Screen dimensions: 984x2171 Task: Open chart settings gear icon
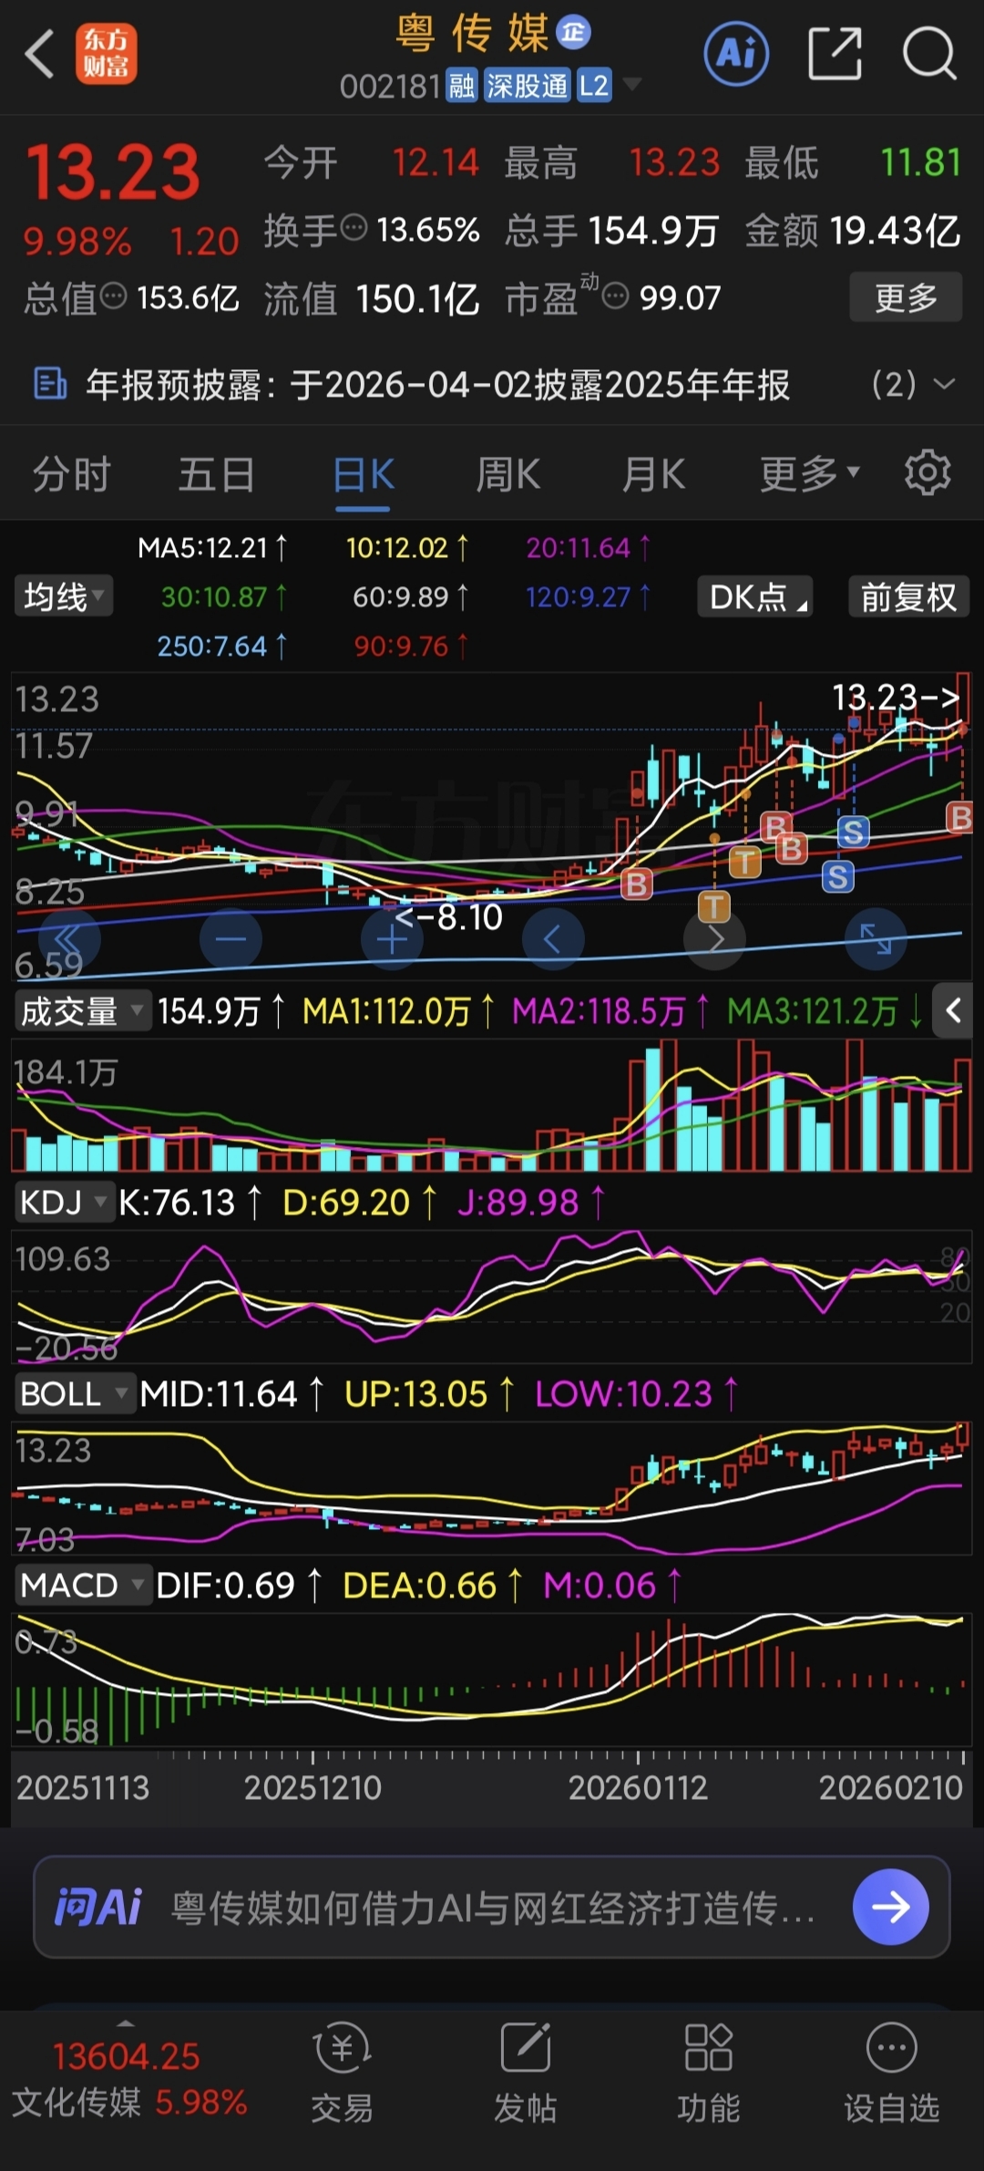point(928,472)
